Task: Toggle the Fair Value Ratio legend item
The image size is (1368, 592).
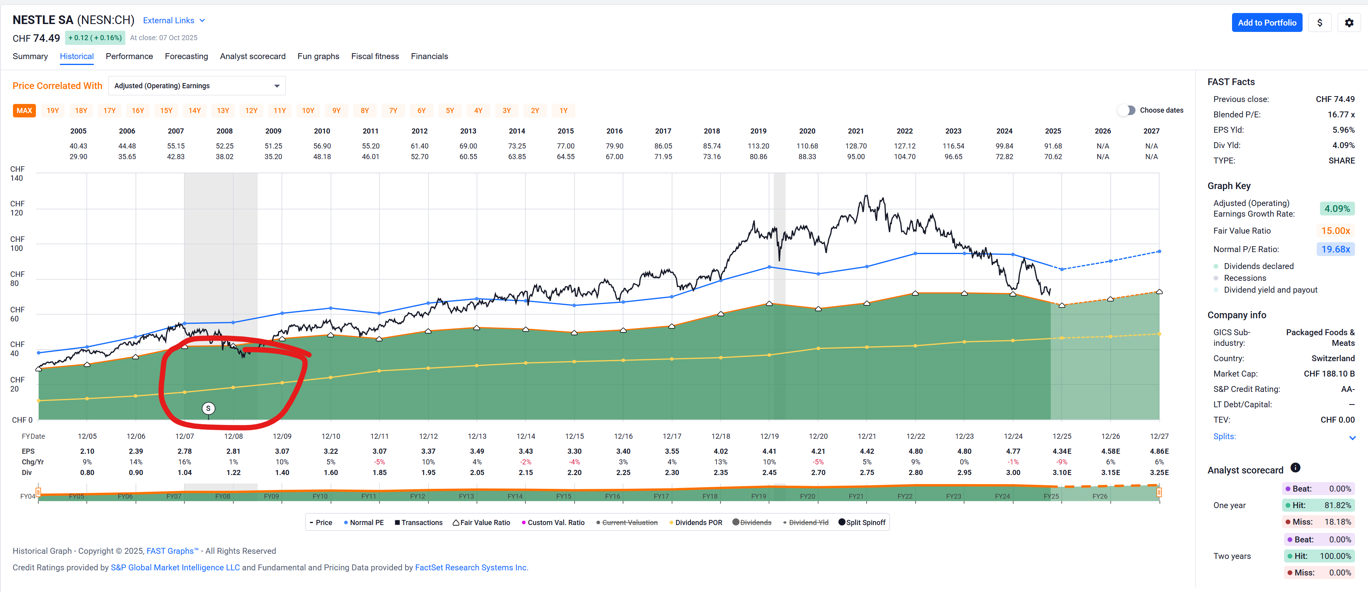Action: [x=481, y=522]
